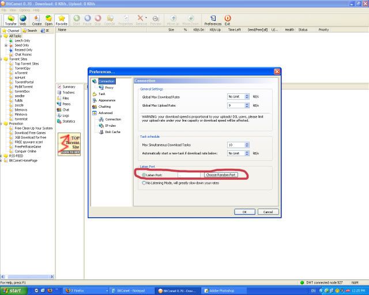Close the Preferences dialog with X
The width and height of the screenshot is (369, 295).
(x=277, y=71)
